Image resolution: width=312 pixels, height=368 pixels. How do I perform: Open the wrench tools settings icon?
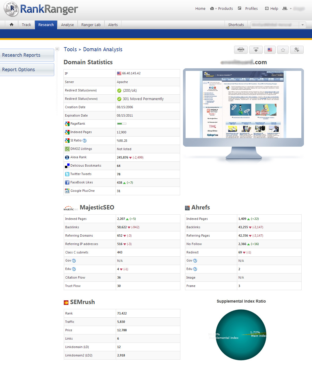pos(297,50)
